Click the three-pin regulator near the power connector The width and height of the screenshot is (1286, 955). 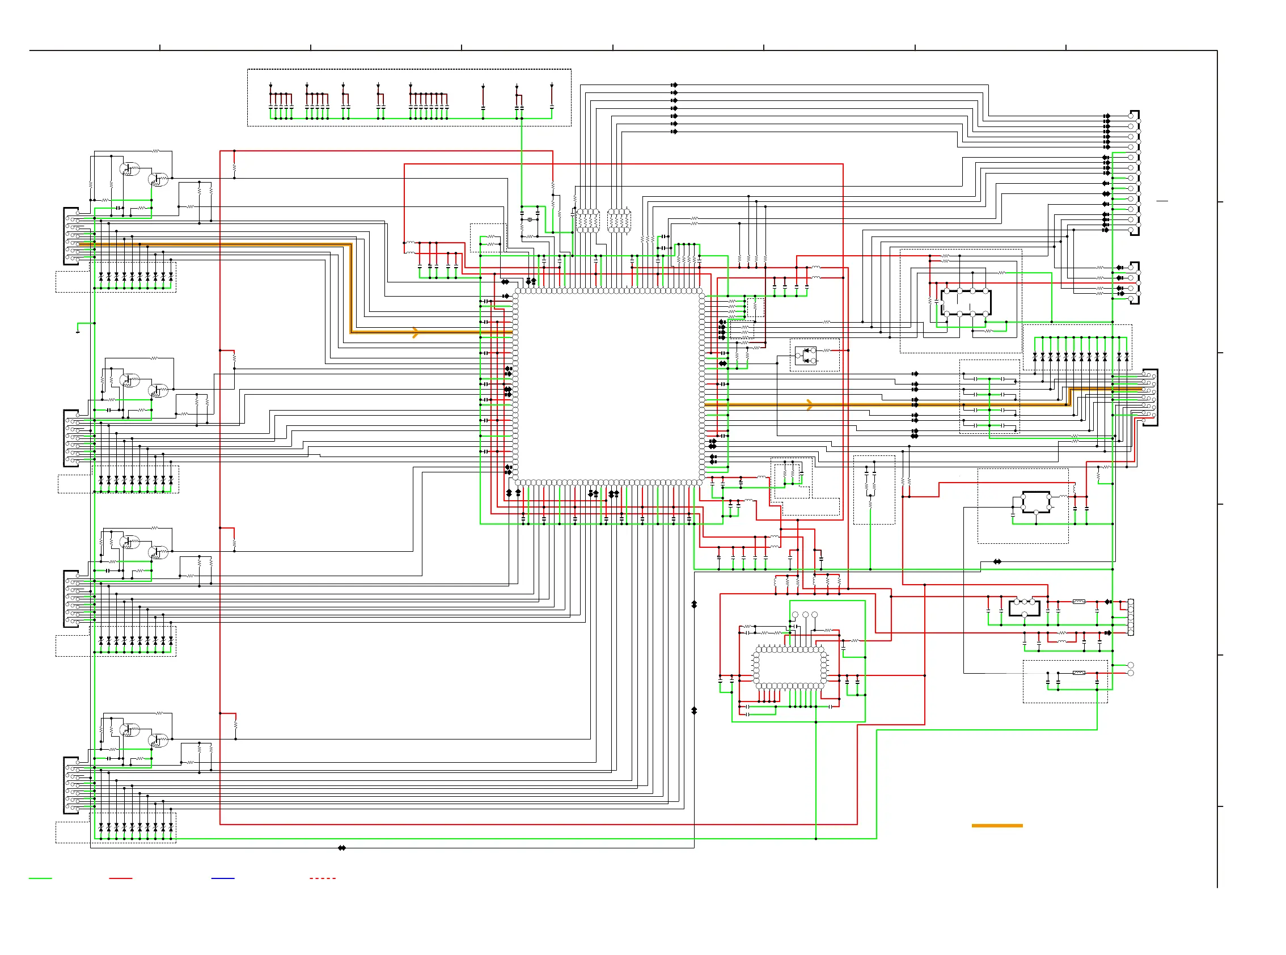click(1024, 608)
